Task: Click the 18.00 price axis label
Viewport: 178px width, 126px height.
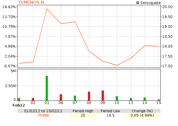Action: pos(167,46)
